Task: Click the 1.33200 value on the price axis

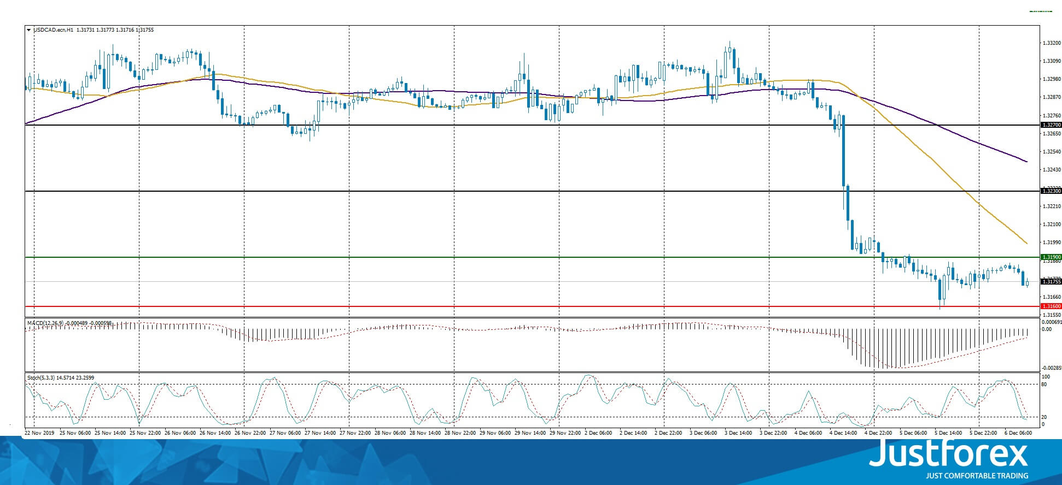Action: click(1052, 43)
